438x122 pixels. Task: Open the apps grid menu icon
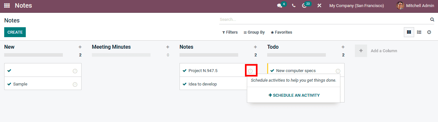(7, 5)
